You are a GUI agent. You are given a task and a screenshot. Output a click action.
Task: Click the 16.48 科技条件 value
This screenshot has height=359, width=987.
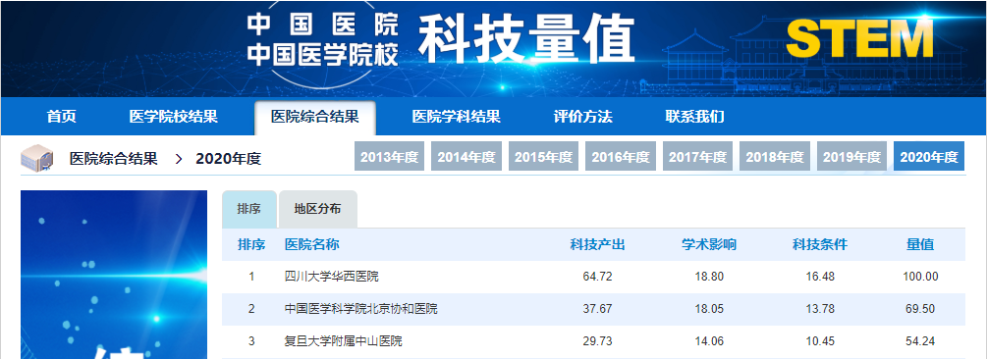pyautogui.click(x=820, y=276)
